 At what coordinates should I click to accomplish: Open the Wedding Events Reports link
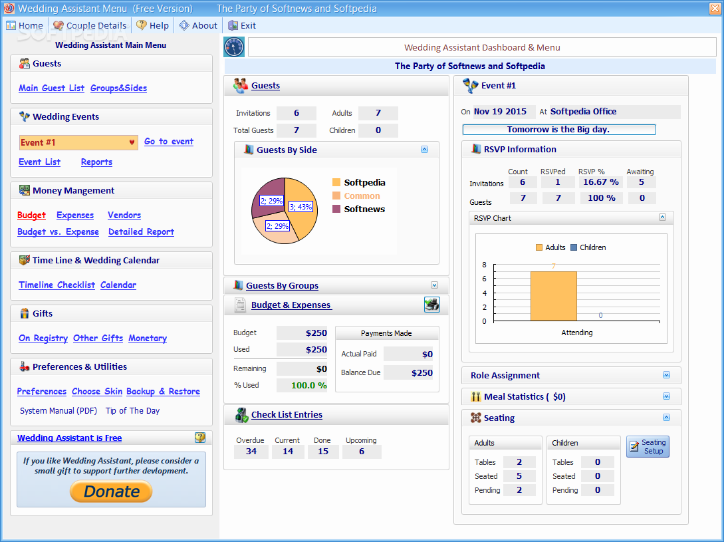pyautogui.click(x=96, y=162)
